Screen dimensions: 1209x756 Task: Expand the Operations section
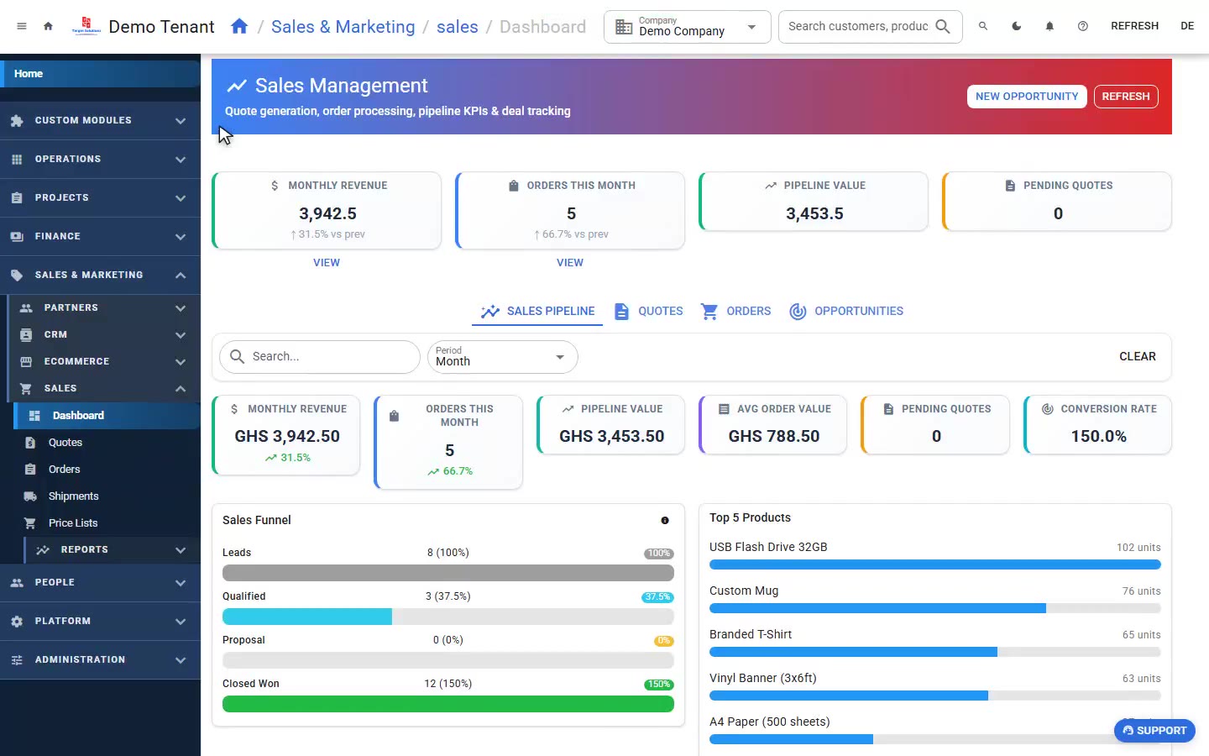[100, 159]
